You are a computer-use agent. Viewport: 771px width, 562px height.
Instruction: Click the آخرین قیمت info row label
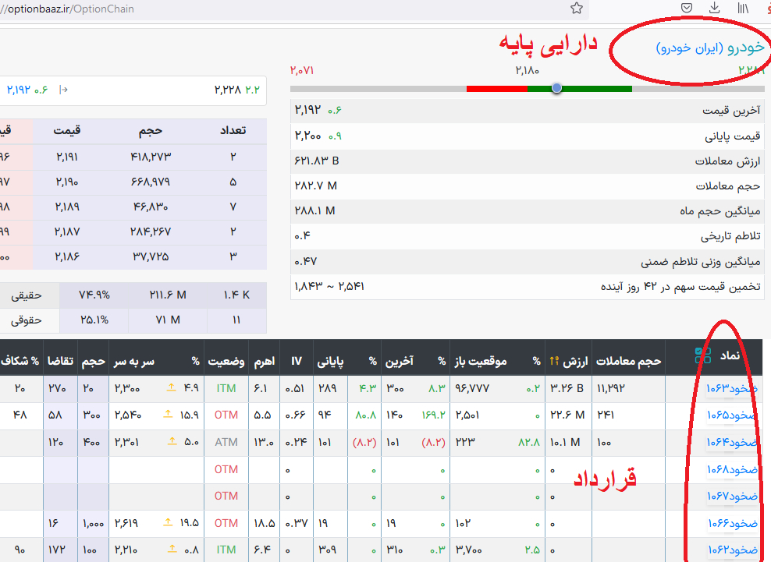(731, 111)
